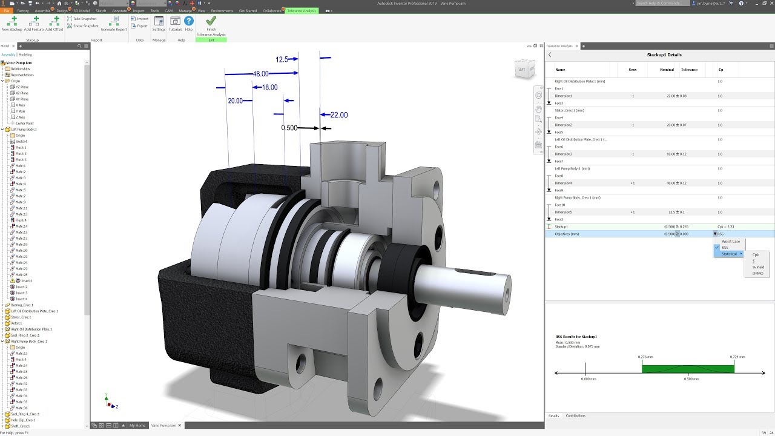The width and height of the screenshot is (775, 436).
Task: Select the RSS checked option
Action: (725, 248)
